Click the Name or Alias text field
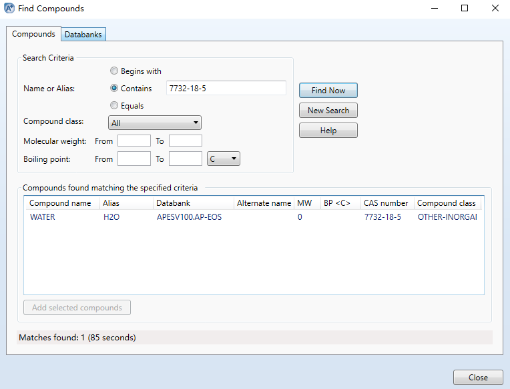This screenshot has height=389, width=510. pos(226,88)
